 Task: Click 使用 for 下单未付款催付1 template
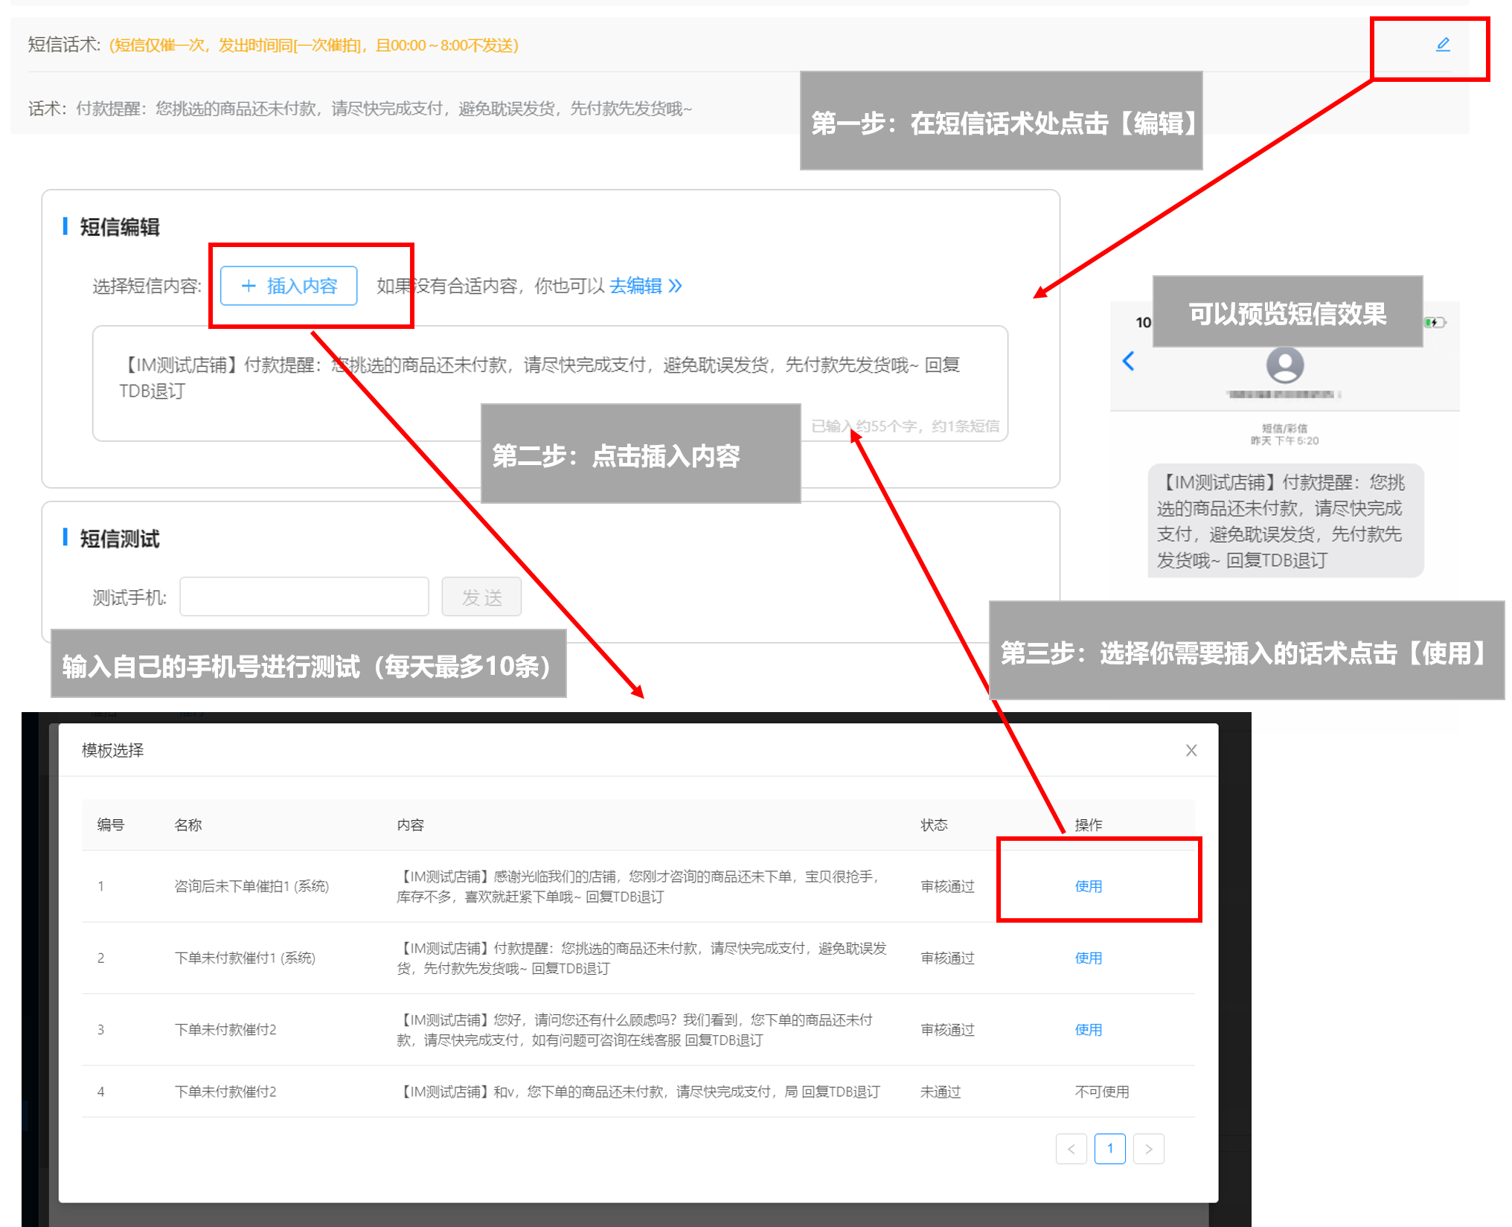1088,958
